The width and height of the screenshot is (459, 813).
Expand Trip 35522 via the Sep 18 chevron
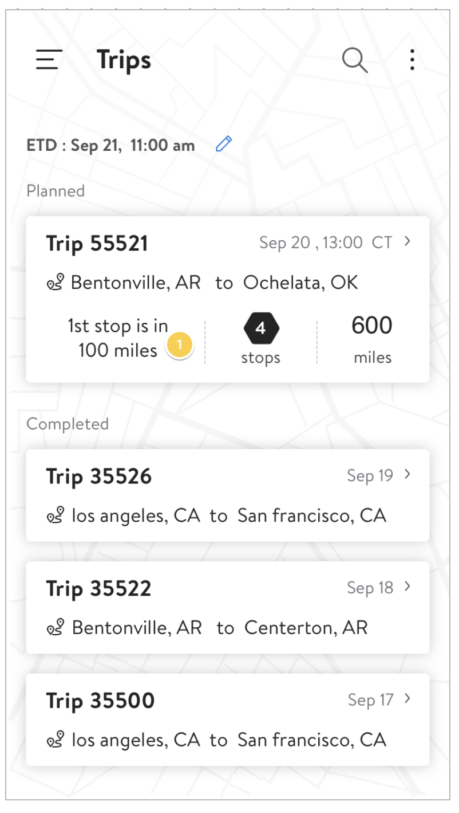tap(407, 587)
